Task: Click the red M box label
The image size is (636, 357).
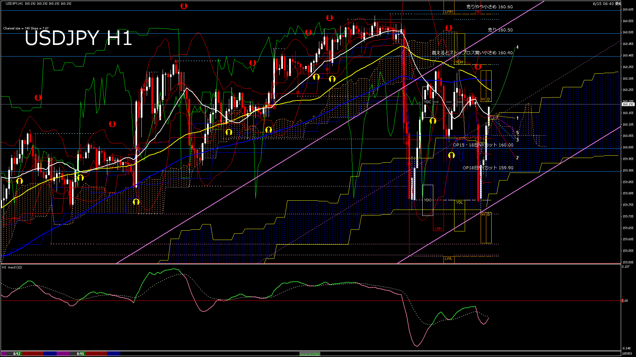Action: pos(478,12)
